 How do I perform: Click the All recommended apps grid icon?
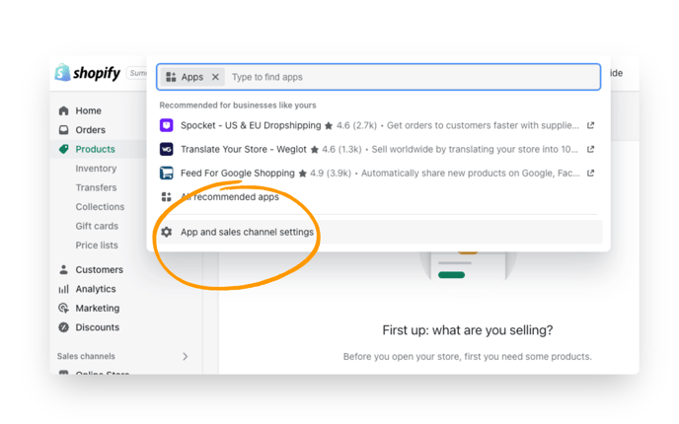tap(167, 196)
